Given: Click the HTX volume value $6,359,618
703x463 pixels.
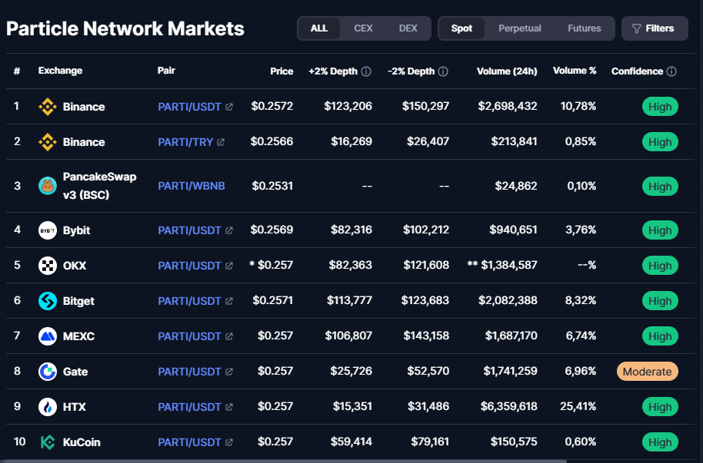Looking at the screenshot, I should [x=509, y=407].
